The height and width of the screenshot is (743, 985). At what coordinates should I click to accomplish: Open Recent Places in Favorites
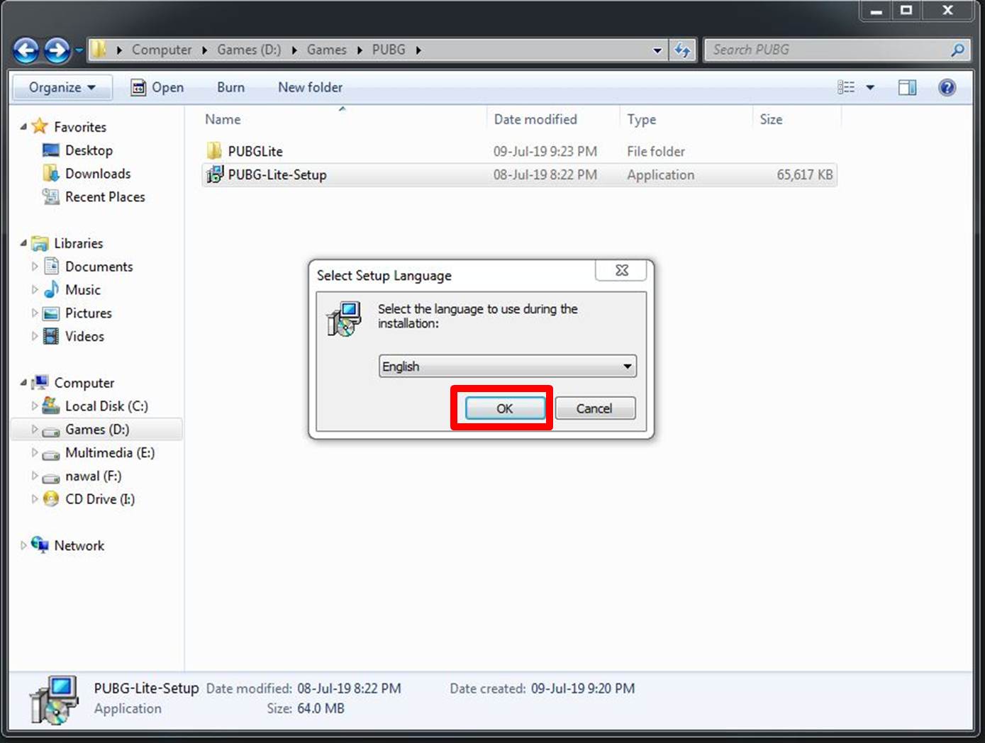pyautogui.click(x=105, y=197)
